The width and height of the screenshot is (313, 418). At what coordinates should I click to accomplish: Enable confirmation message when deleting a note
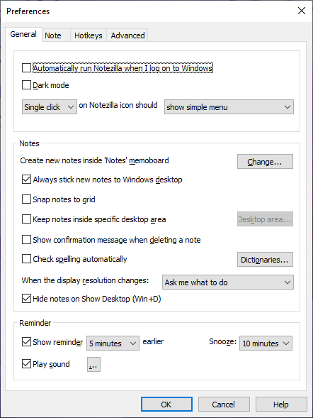[26, 240]
